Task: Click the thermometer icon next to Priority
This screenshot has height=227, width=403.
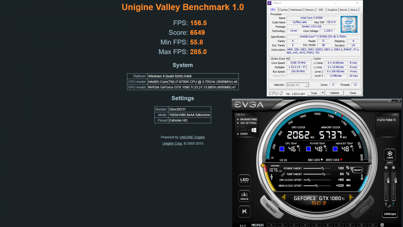Action: pos(361,177)
